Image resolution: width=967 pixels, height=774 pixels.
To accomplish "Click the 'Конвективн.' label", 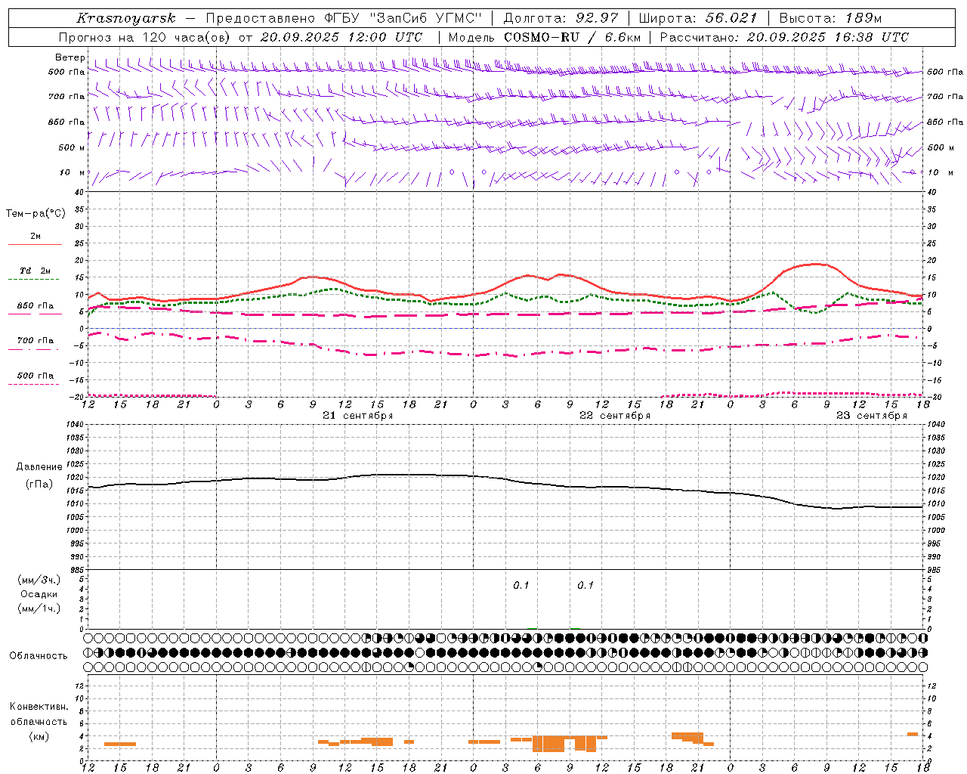I will click(39, 707).
